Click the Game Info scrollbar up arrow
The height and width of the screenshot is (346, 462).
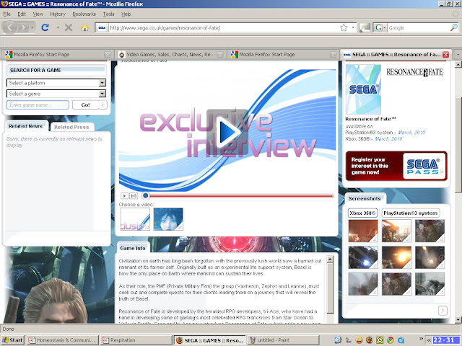(x=330, y=259)
